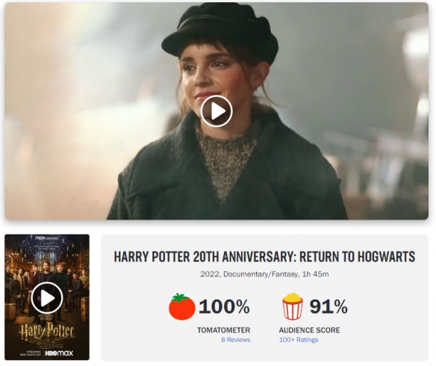Click the AUDIENCE SCORE label
Image resolution: width=436 pixels, height=366 pixels.
tap(309, 330)
